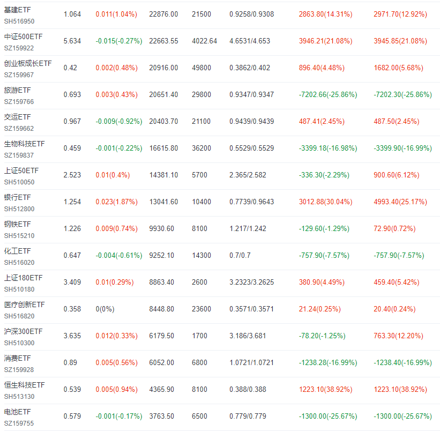Click the 21.24(0.25%) profit value
440x431 pixels.
click(320, 309)
